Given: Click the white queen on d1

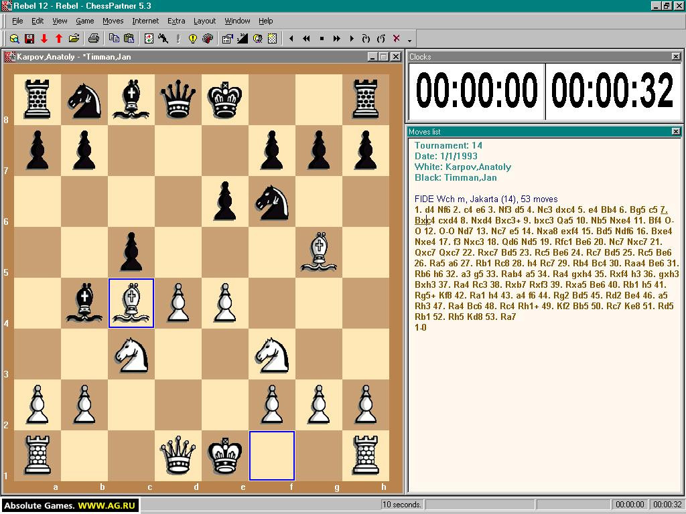Looking at the screenshot, I should [x=178, y=455].
